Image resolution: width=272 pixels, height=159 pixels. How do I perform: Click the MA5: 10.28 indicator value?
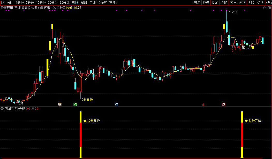pos(74,8)
